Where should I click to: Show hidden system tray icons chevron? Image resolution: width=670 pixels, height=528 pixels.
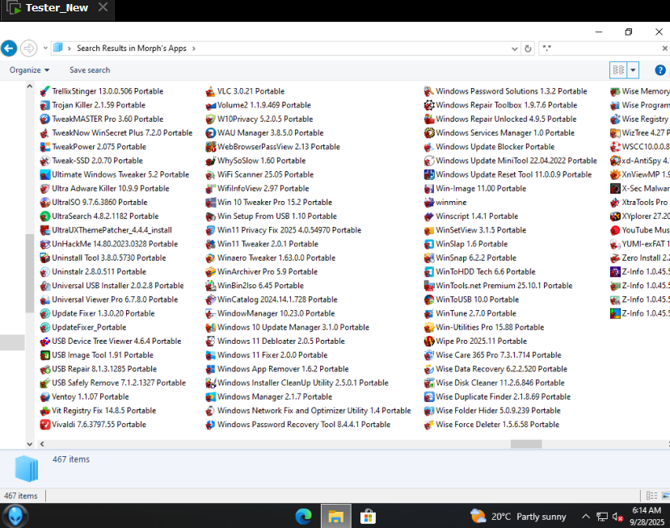(x=585, y=517)
